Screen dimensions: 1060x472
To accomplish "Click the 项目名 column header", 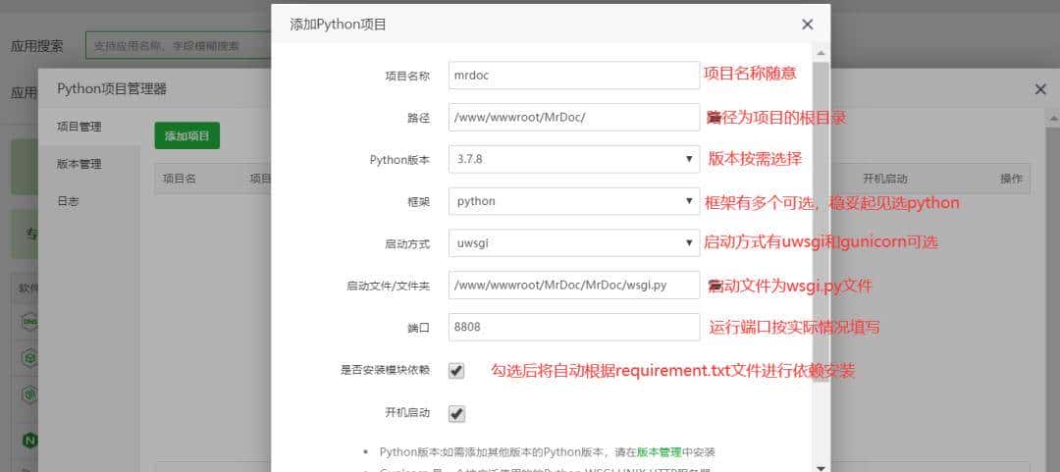I will [x=180, y=179].
